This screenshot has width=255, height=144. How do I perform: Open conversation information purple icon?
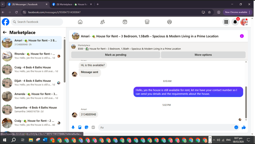(x=242, y=36)
